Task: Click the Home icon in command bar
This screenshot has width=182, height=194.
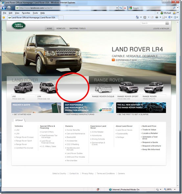Action: (137, 17)
